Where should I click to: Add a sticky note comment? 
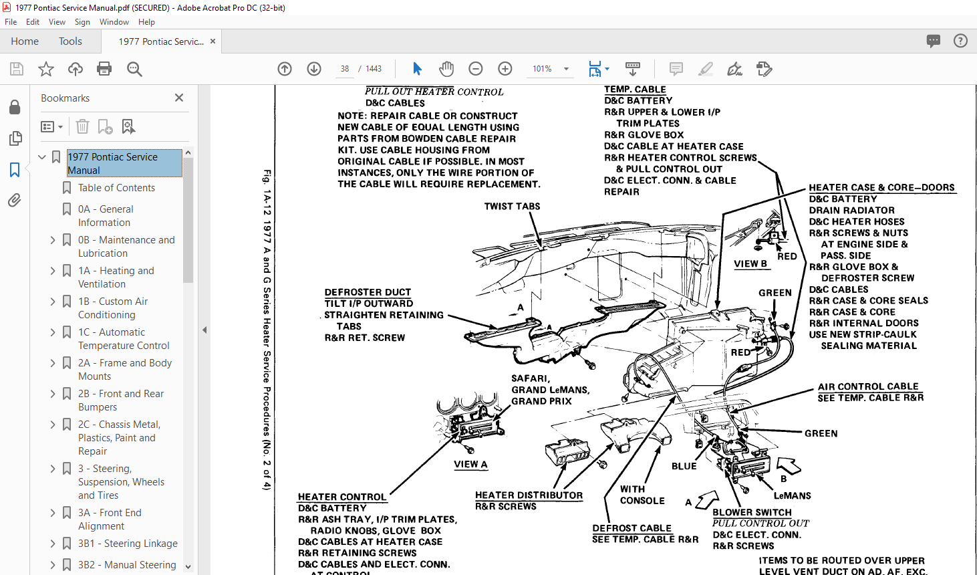tap(676, 69)
